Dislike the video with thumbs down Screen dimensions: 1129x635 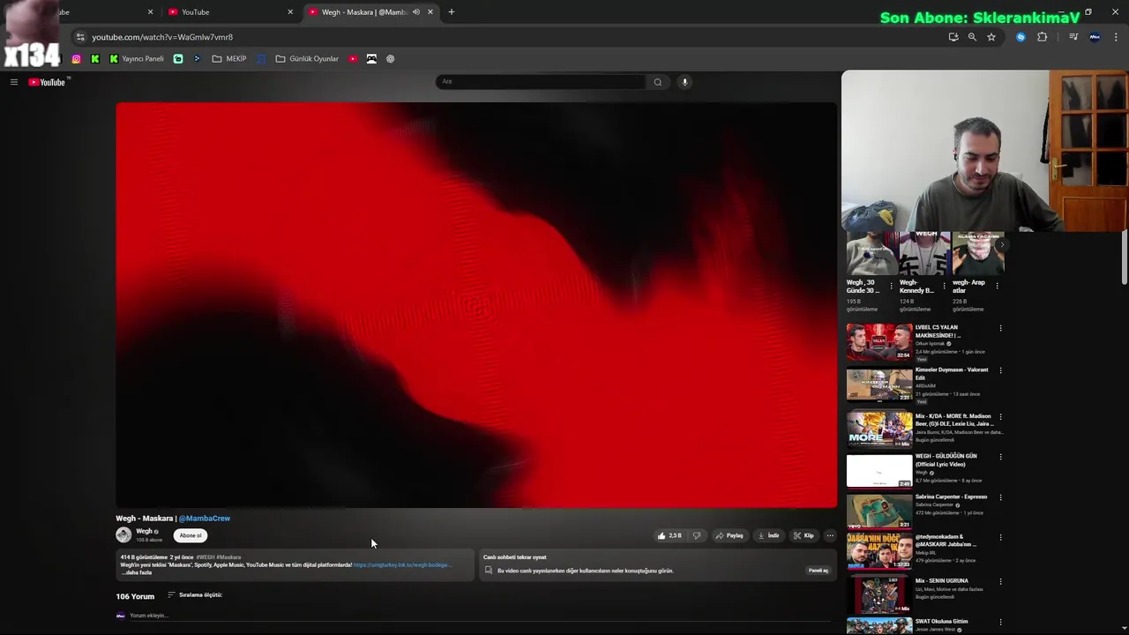[697, 535]
